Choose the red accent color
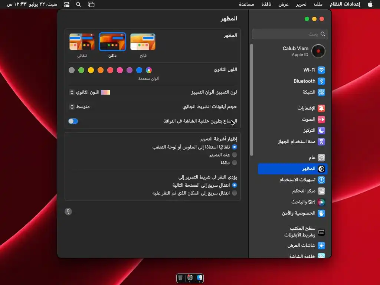Viewport: 380px width, 285px height. point(110,70)
